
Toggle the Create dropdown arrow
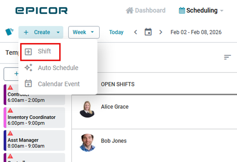[58, 32]
